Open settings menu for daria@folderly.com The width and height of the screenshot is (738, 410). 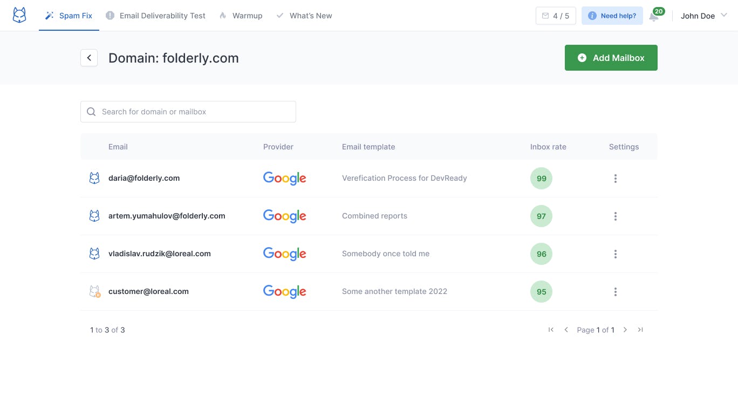pos(616,178)
